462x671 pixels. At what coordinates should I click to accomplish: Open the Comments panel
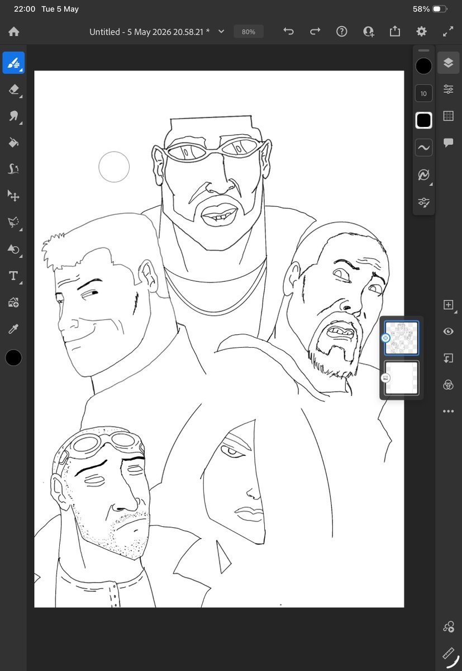[x=448, y=143]
